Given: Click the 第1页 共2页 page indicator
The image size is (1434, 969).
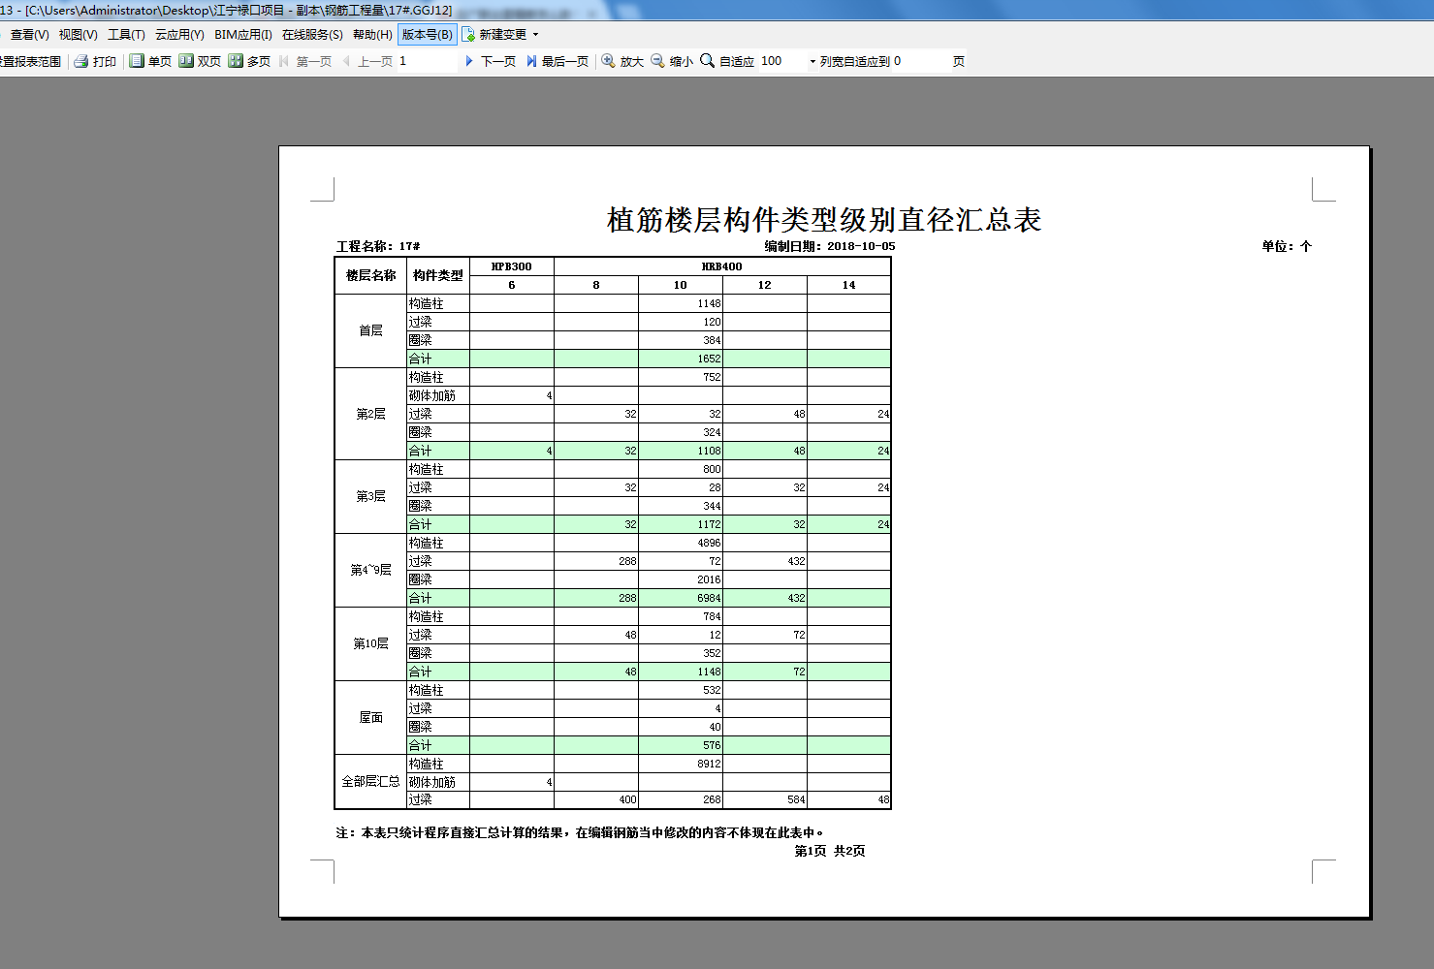Looking at the screenshot, I should click(830, 851).
